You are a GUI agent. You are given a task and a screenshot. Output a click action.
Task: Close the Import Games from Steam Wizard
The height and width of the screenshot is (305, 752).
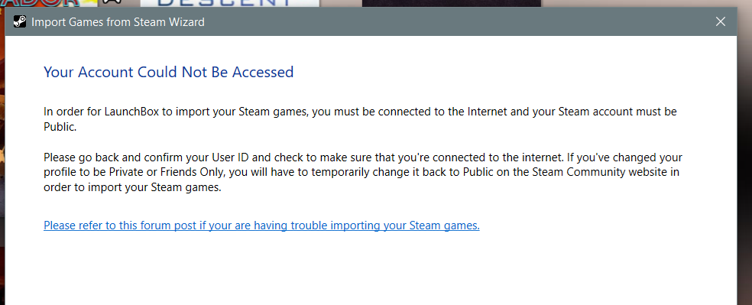(x=721, y=21)
